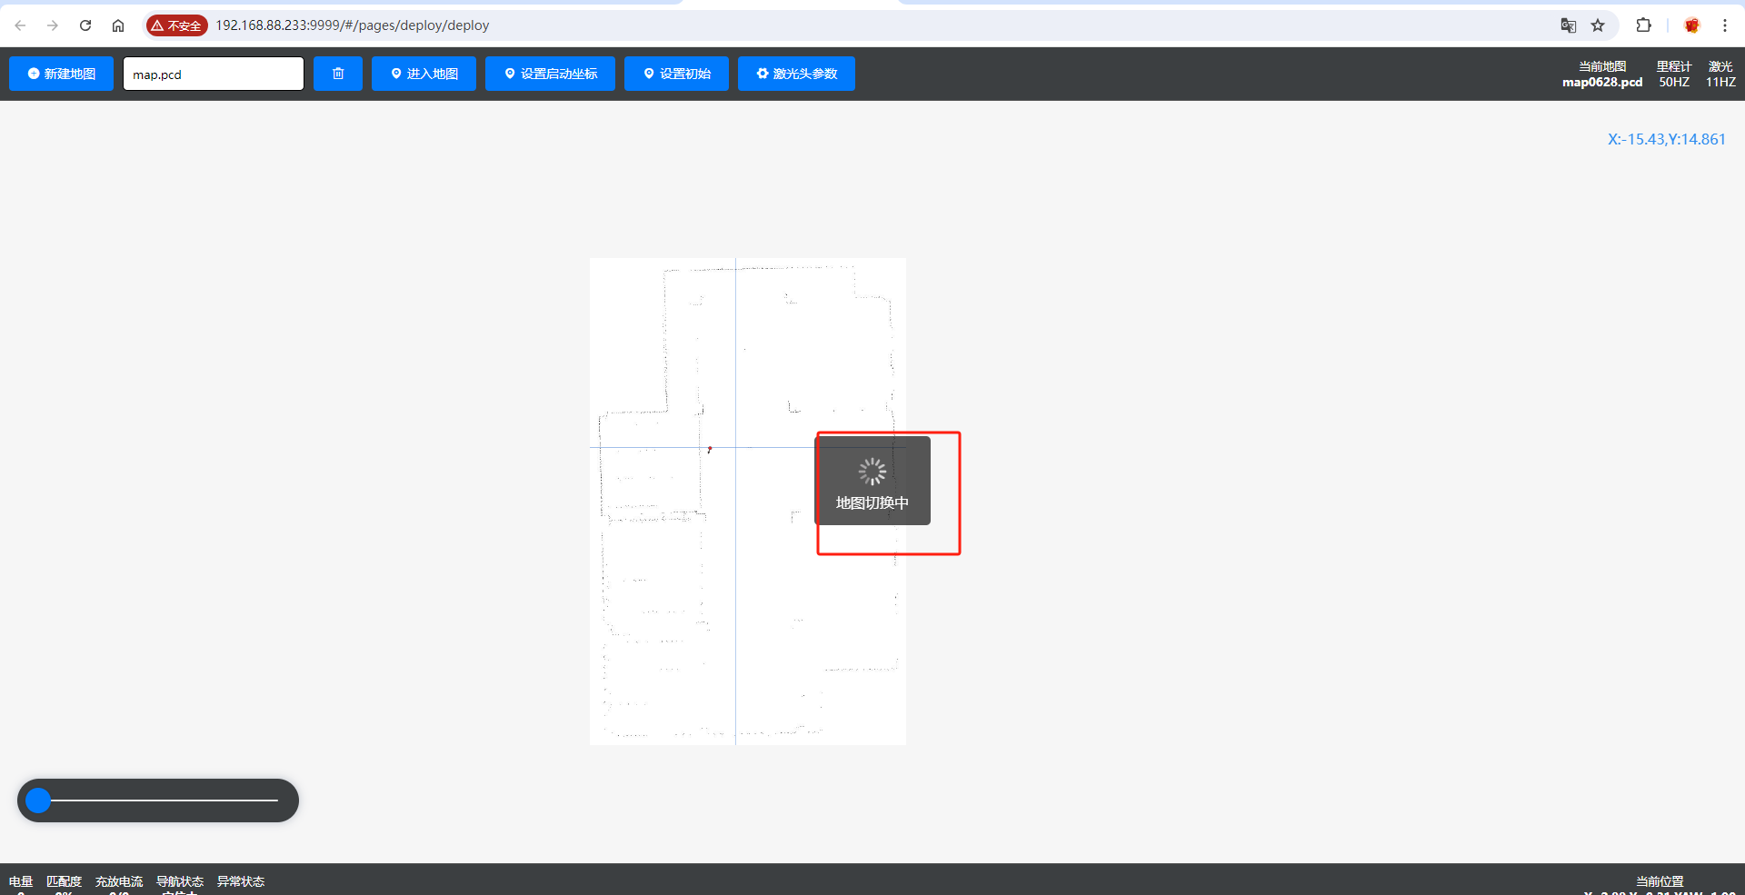Image resolution: width=1745 pixels, height=895 pixels.
Task: Click the 设置初始 button
Action: [676, 74]
